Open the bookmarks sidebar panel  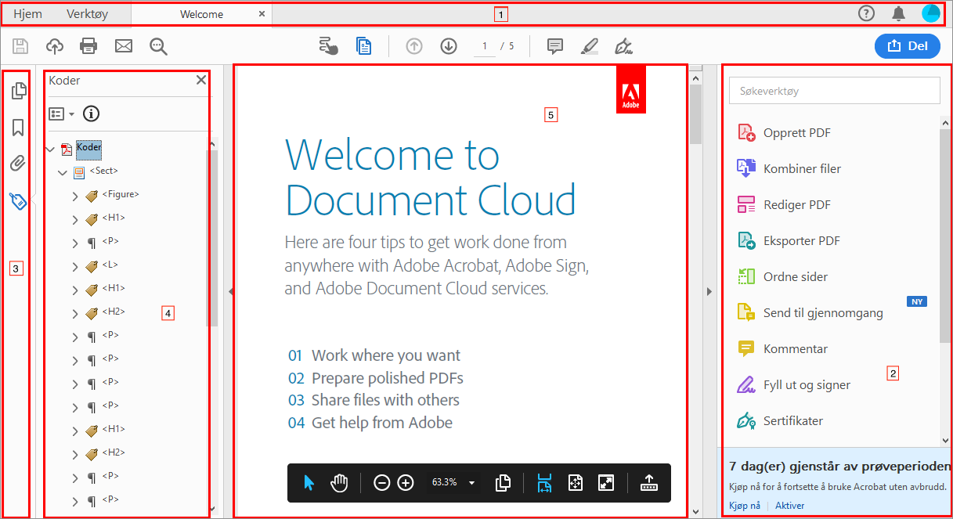point(19,128)
